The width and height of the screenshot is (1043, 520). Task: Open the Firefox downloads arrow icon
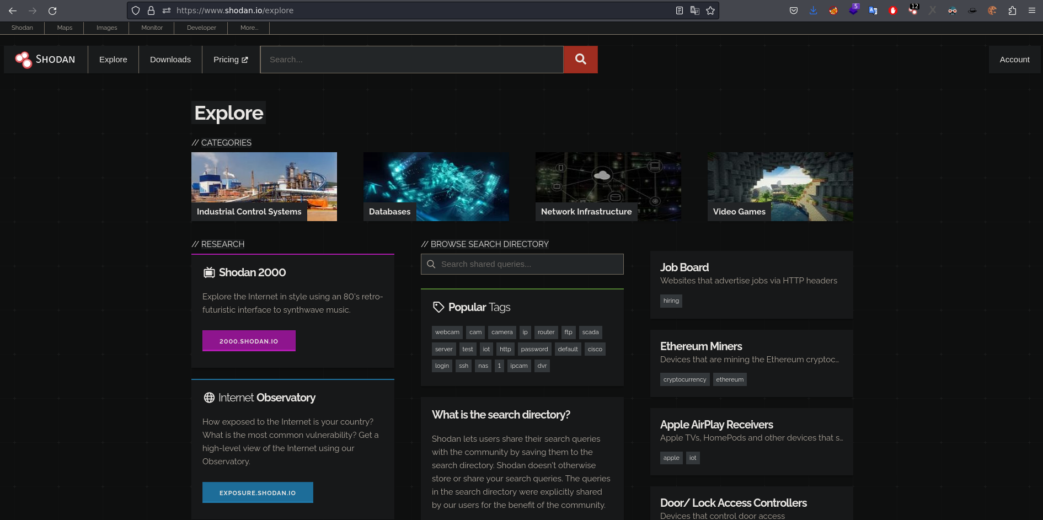813,10
